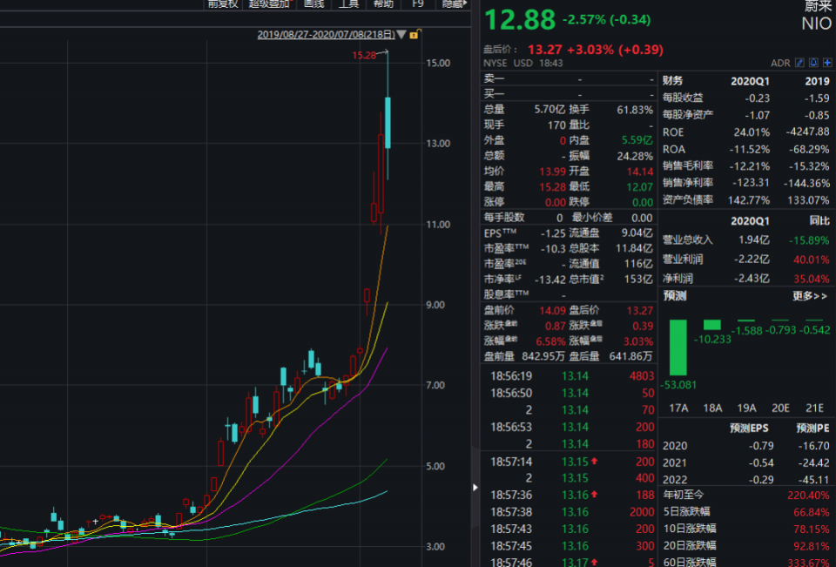Viewport: 836px width, 567px height.
Task: Click the F9 button in the toolbar
Action: tap(418, 3)
